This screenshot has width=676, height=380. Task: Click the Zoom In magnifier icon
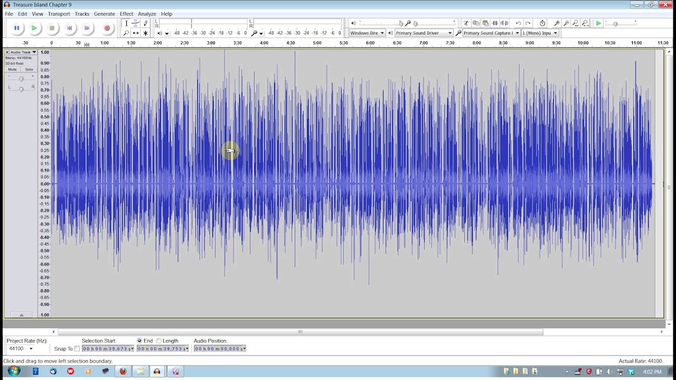(x=557, y=23)
